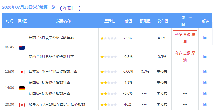The height and width of the screenshot is (111, 213).
Task: Open chart icon for Canada economic confidence index
Action: (x=205, y=104)
